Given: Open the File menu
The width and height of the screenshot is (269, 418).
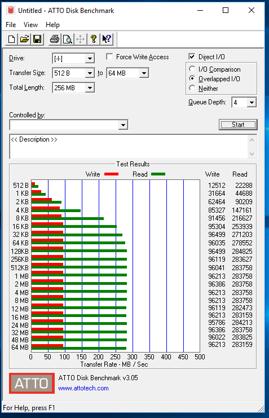Looking at the screenshot, I should point(11,25).
